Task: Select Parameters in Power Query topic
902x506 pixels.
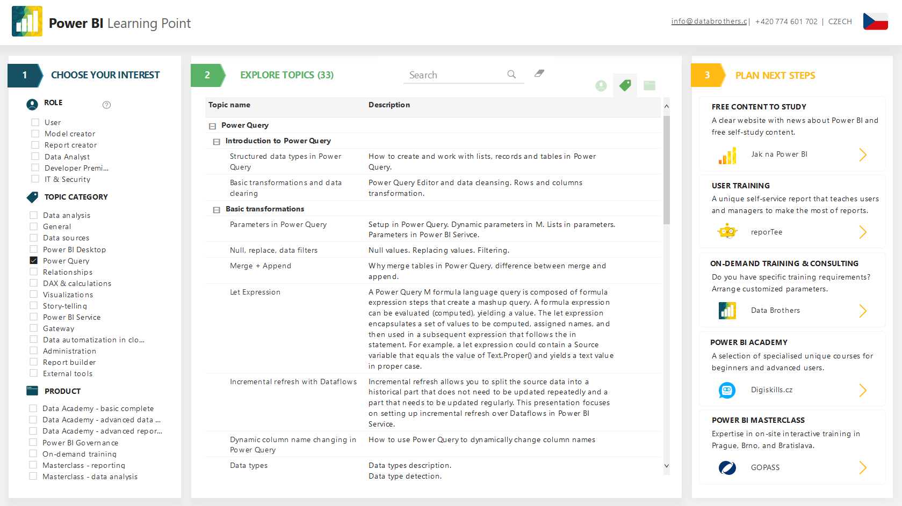Action: click(278, 224)
